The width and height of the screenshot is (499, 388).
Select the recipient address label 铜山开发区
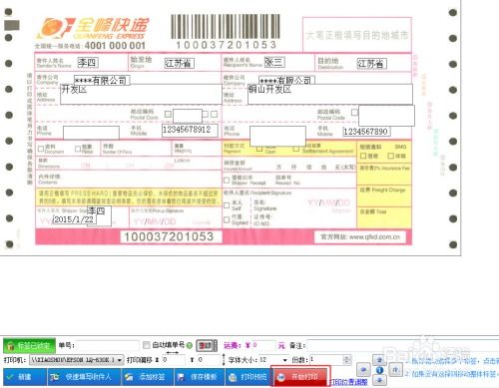330,94
